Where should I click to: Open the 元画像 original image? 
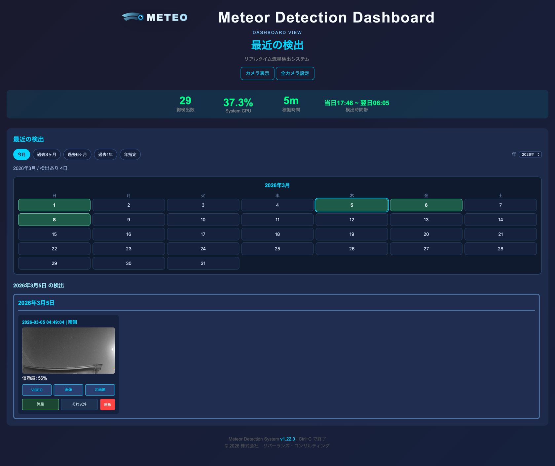tap(100, 390)
